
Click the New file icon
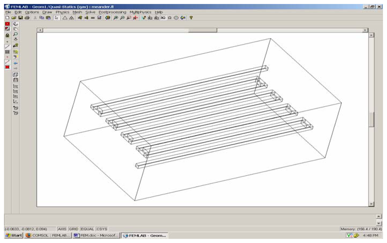point(7,18)
